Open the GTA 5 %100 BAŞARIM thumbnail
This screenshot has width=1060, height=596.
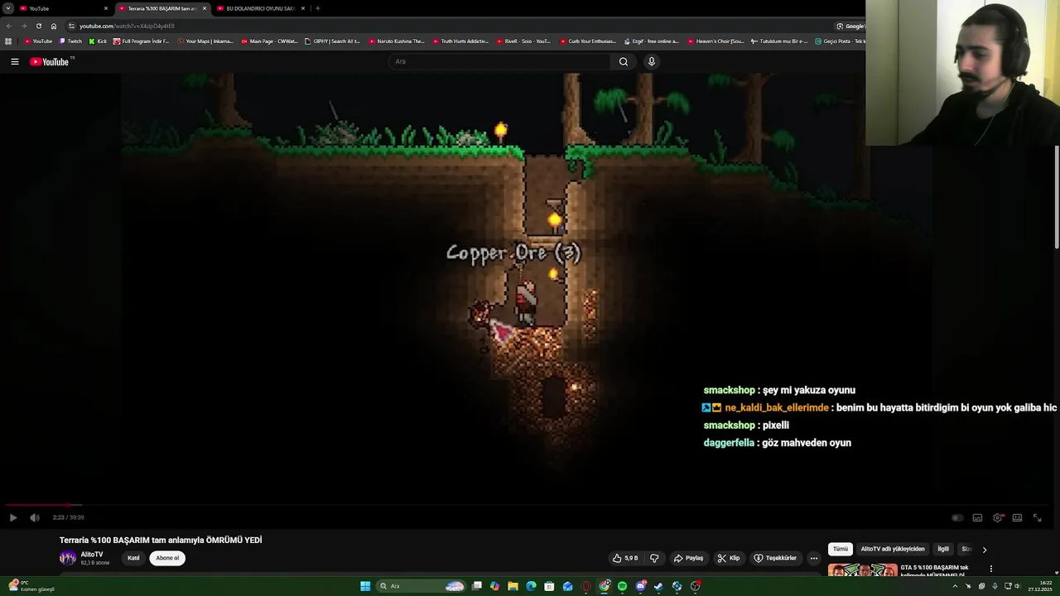click(x=863, y=570)
